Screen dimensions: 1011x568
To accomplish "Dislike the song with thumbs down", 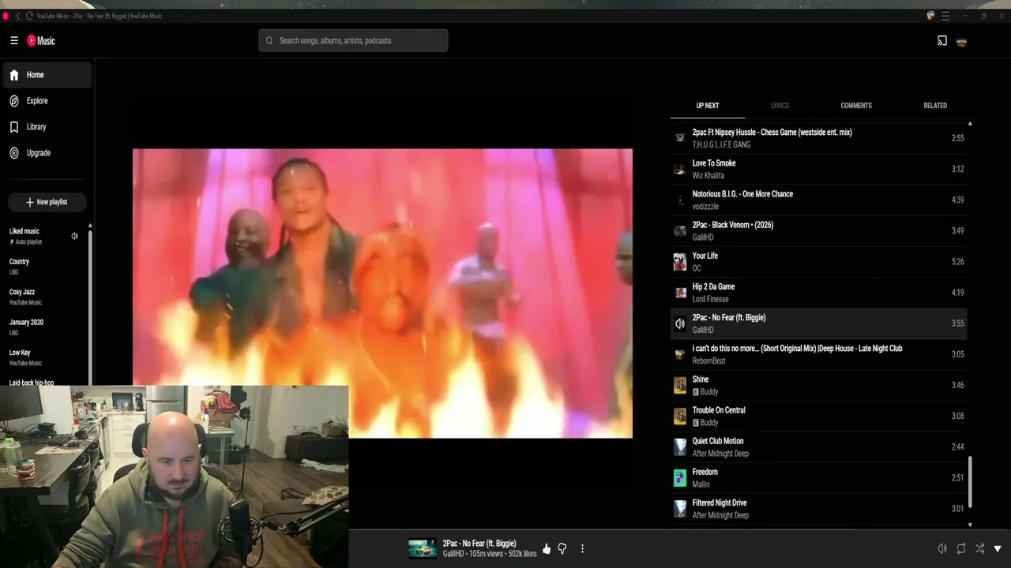I will pyautogui.click(x=562, y=549).
